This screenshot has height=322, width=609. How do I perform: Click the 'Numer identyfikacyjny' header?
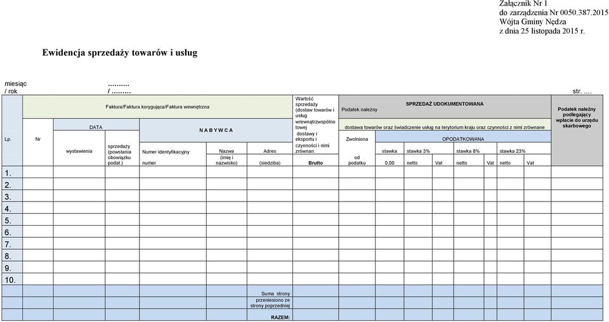pos(166,151)
